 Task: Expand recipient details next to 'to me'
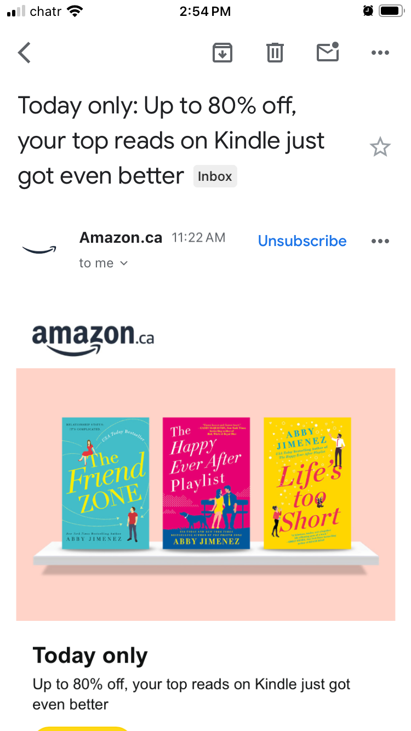pyautogui.click(x=124, y=264)
